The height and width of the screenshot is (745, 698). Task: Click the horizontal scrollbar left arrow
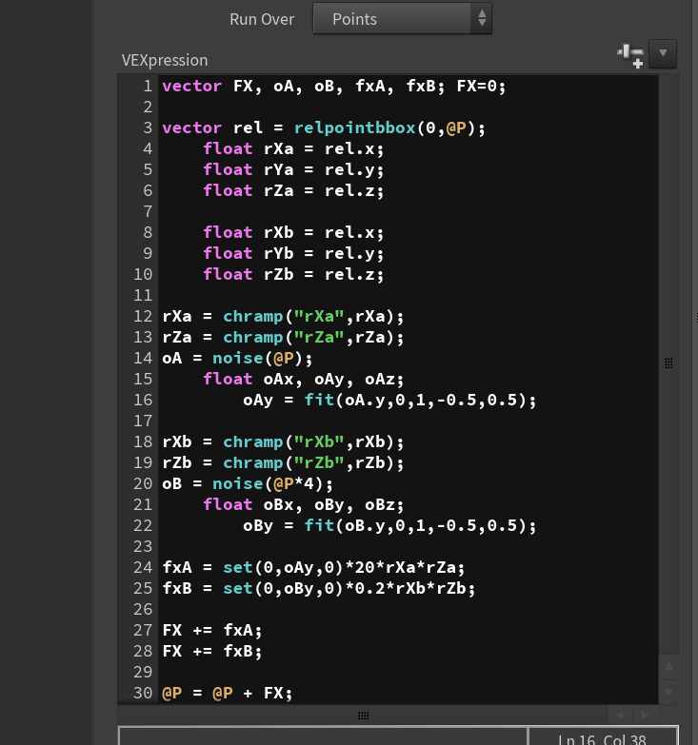pos(620,716)
